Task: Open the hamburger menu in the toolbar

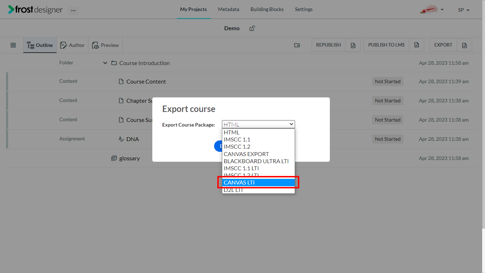Action: point(13,45)
